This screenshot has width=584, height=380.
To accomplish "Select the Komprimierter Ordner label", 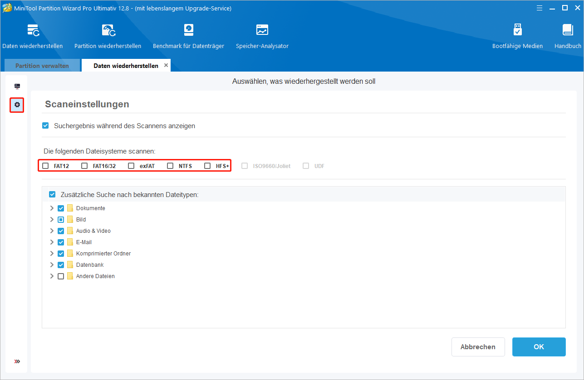I will 103,254.
